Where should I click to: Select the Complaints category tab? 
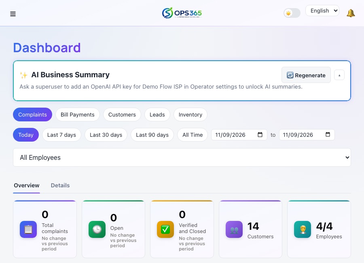point(32,115)
